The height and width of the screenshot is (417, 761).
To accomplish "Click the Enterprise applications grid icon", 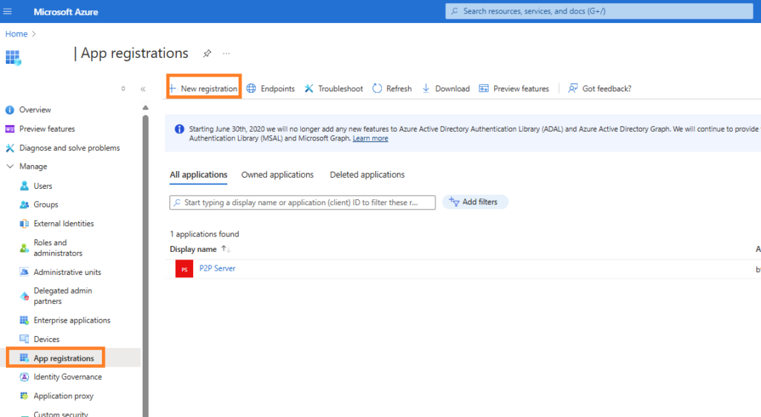I will 25,320.
